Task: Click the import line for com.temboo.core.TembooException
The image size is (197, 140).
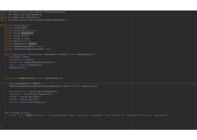Action: pyautogui.click(x=21, y=14)
